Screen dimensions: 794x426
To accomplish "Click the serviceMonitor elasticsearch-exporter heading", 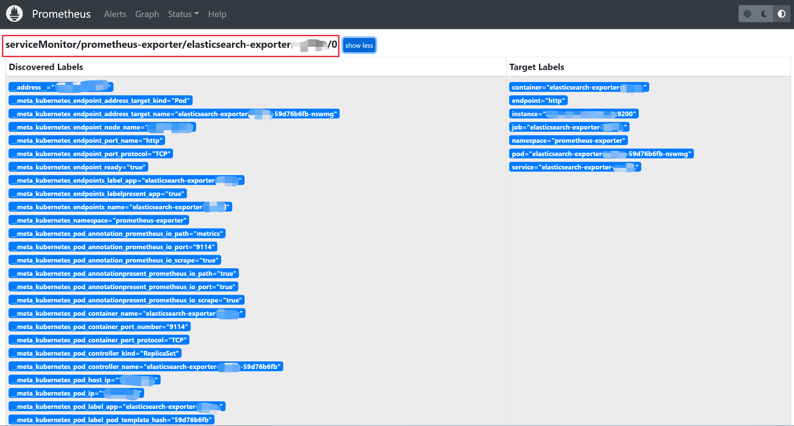I will coord(171,45).
